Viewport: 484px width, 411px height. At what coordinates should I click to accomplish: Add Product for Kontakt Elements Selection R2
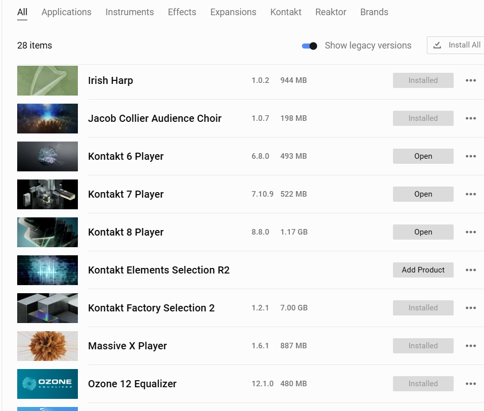[x=423, y=270]
